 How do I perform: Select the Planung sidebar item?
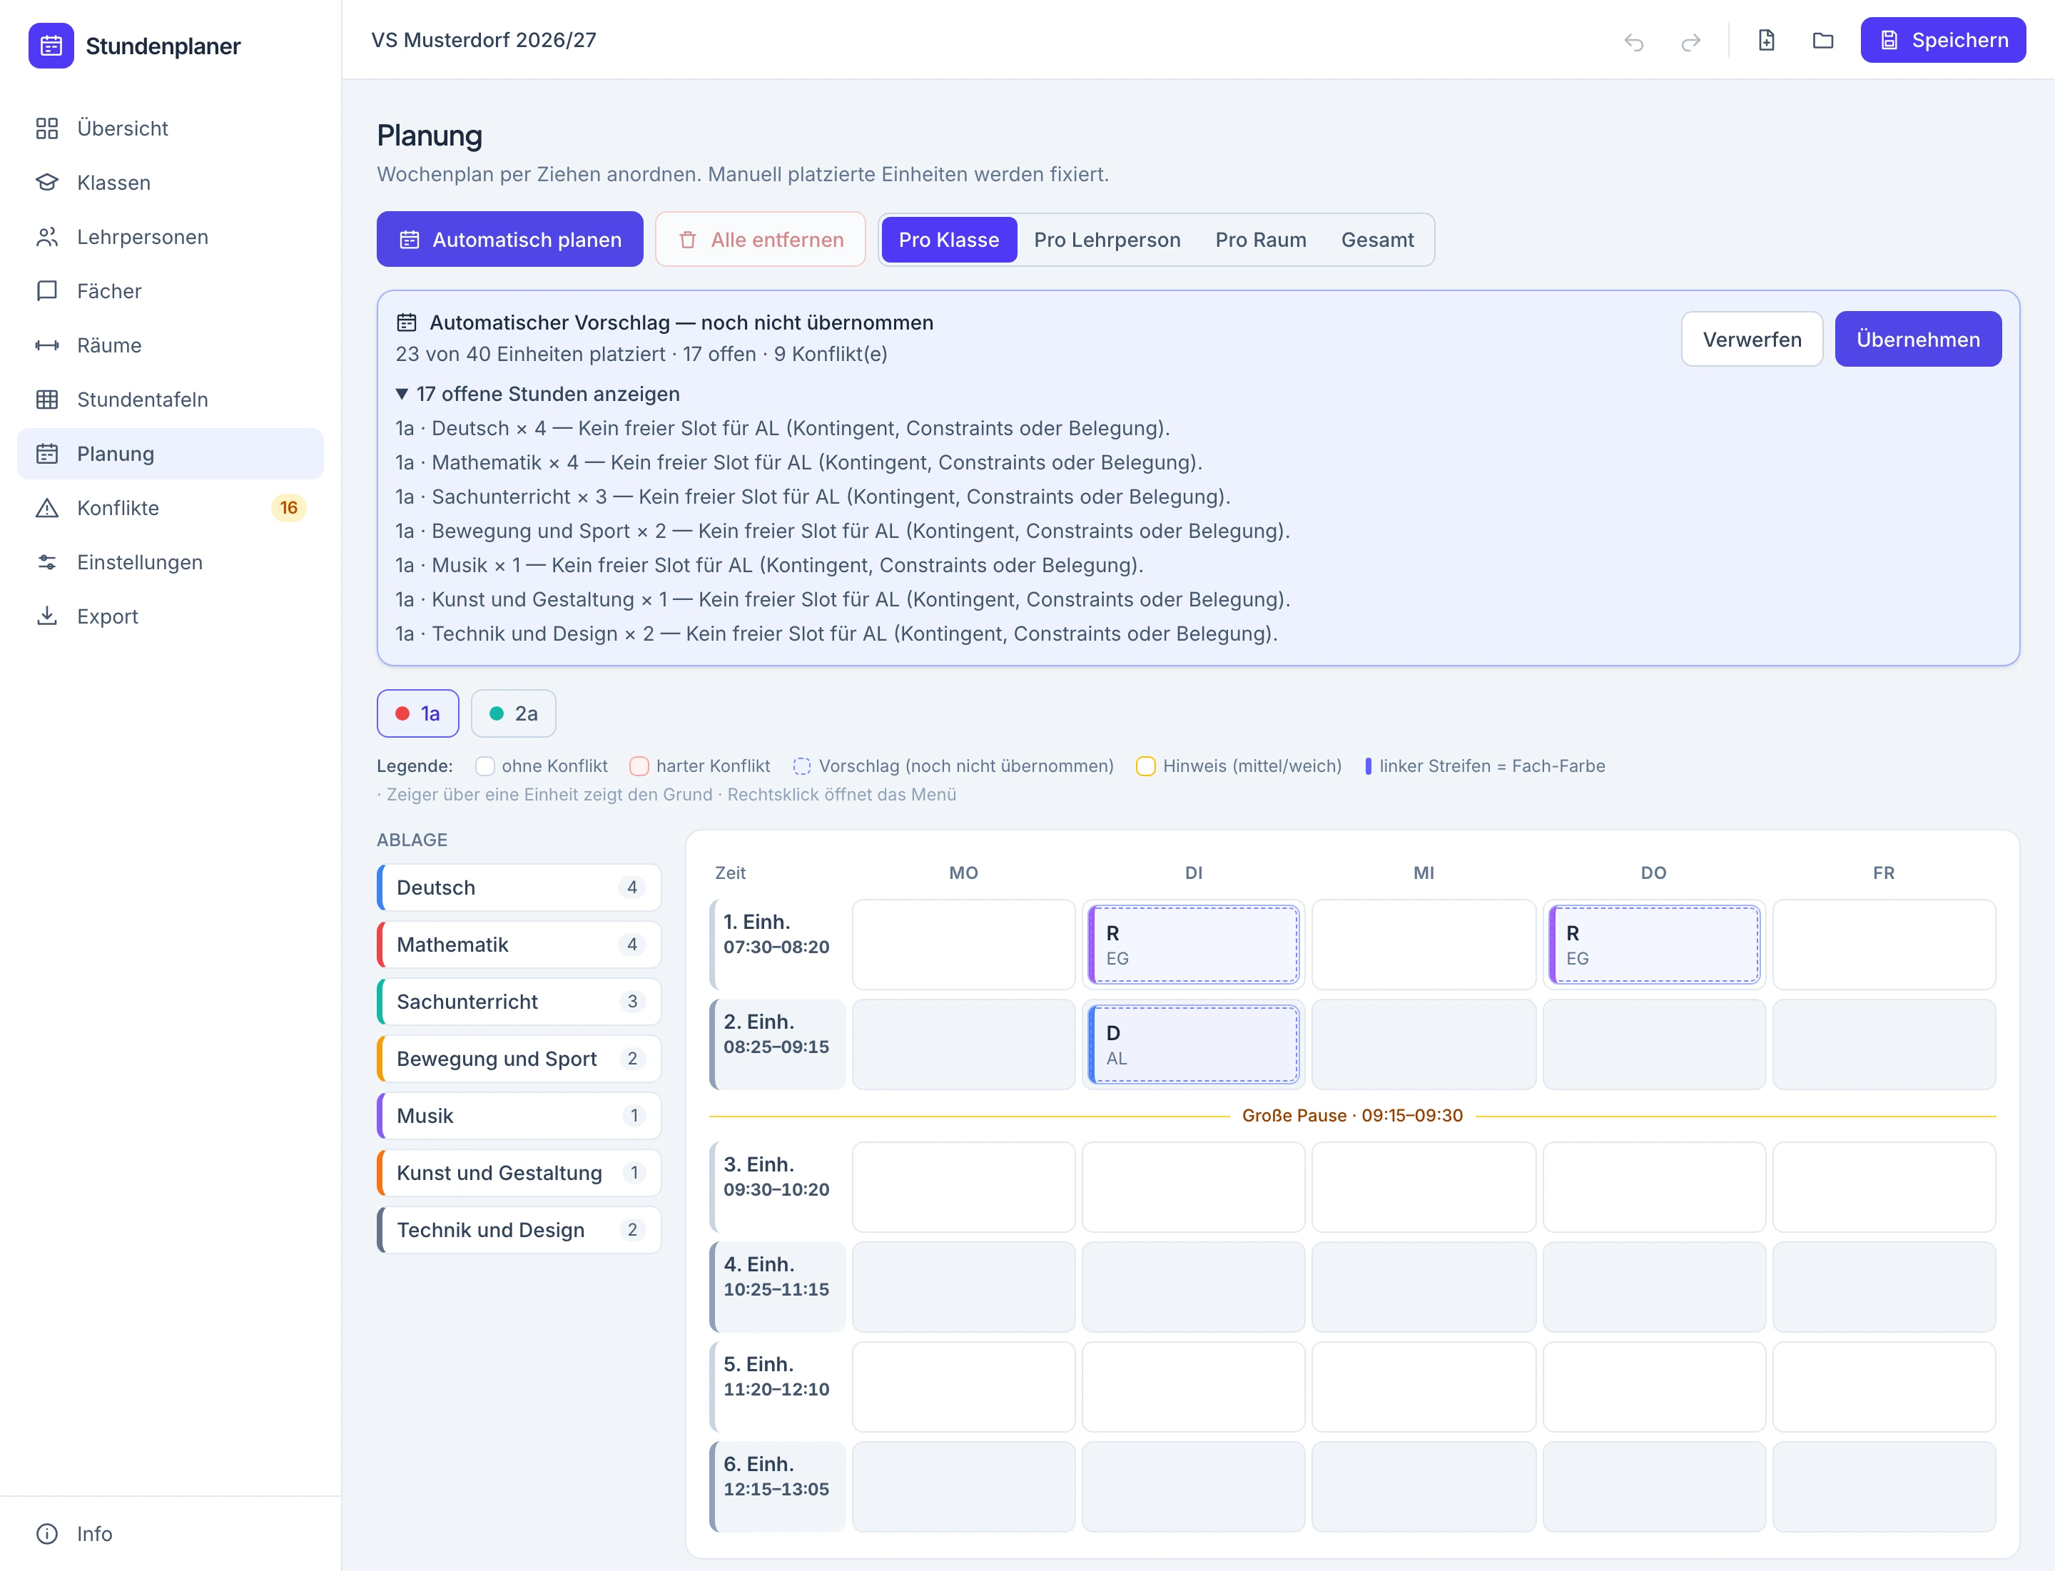pyautogui.click(x=171, y=454)
